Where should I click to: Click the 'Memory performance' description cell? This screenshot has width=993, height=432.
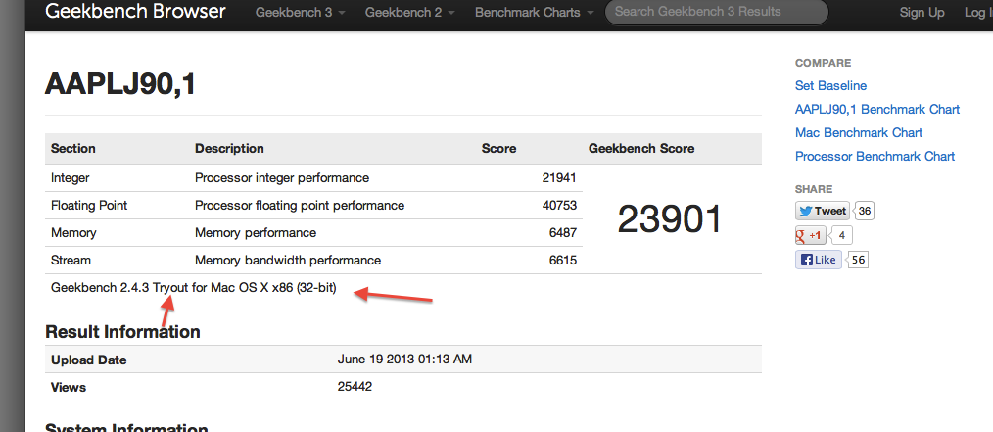[x=256, y=232]
